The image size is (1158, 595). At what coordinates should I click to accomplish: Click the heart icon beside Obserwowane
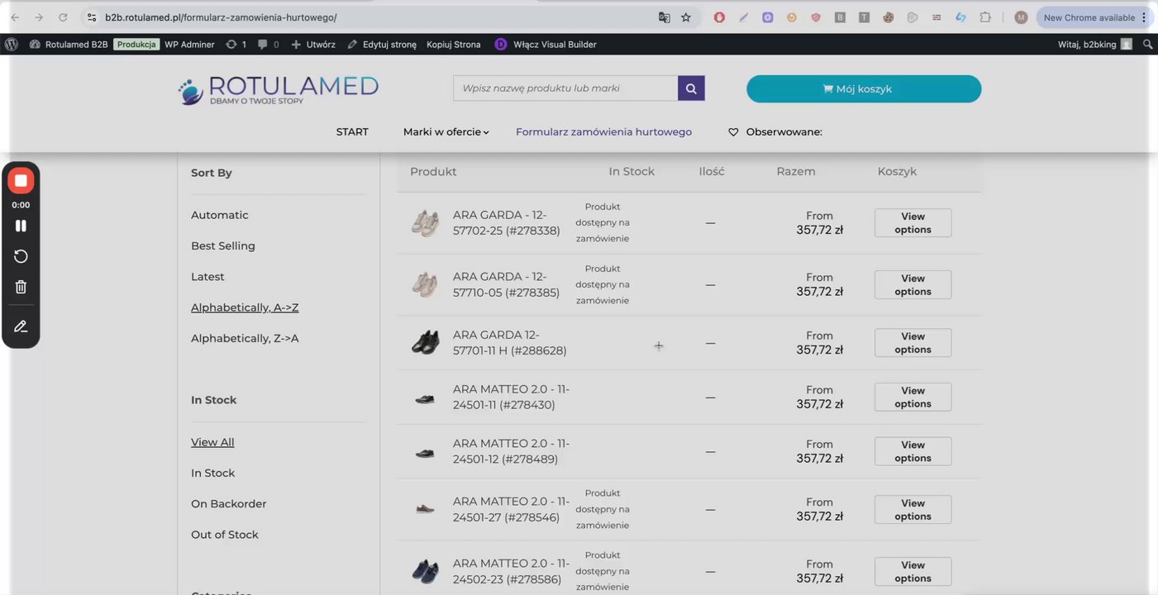click(x=733, y=132)
